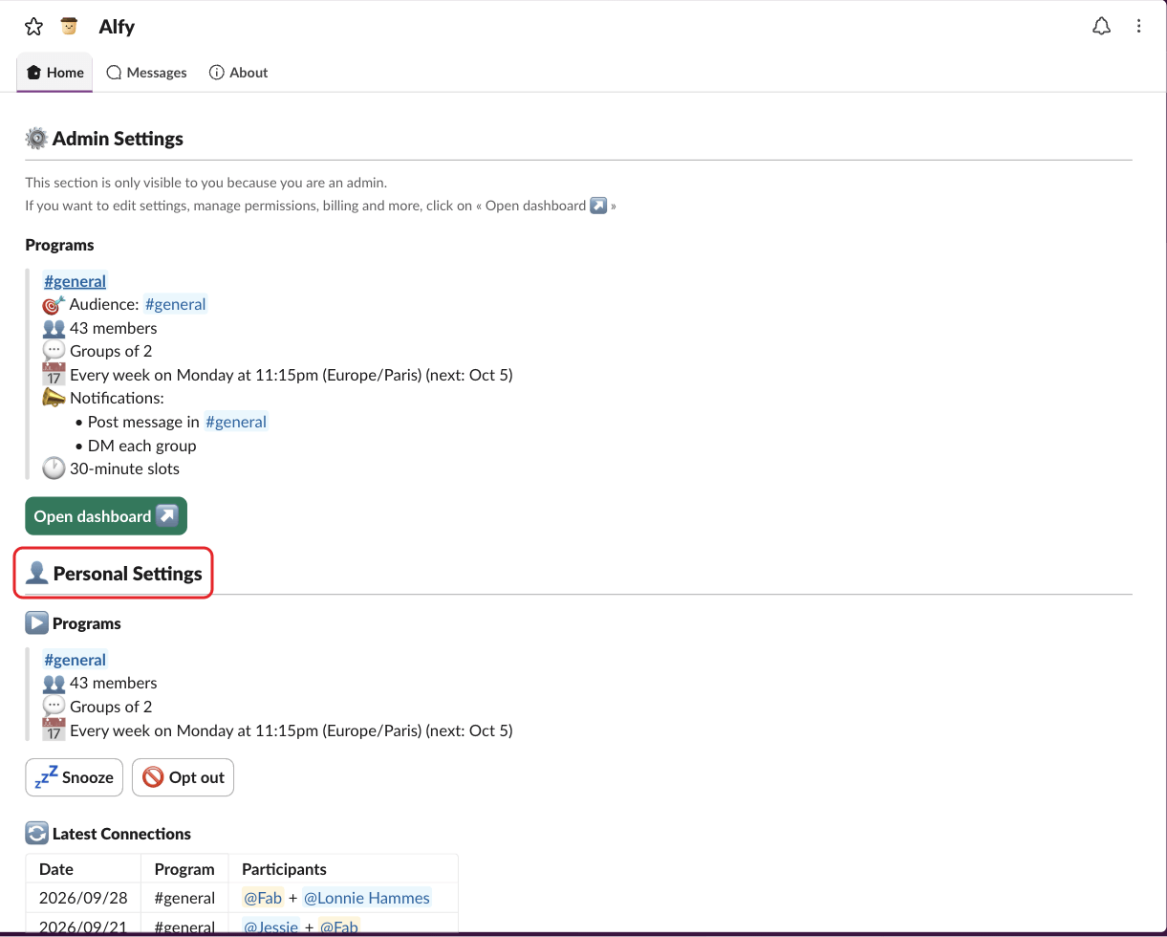Switch to the Home tab

(55, 73)
